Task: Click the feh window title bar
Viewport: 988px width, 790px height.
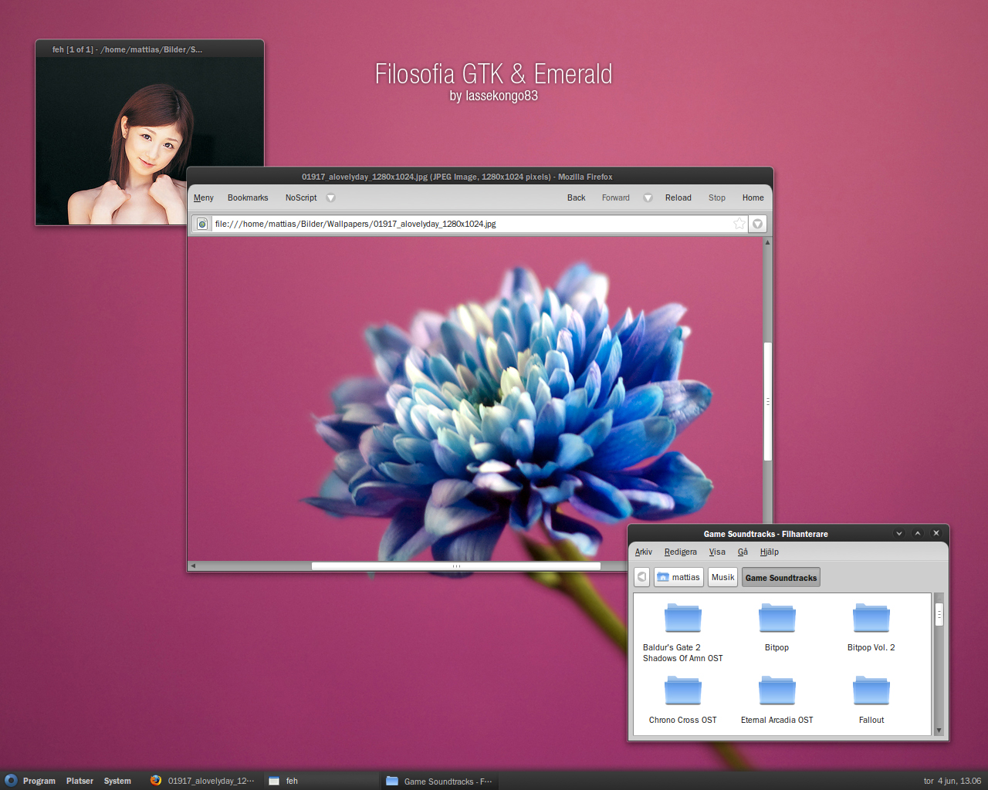Action: click(150, 49)
